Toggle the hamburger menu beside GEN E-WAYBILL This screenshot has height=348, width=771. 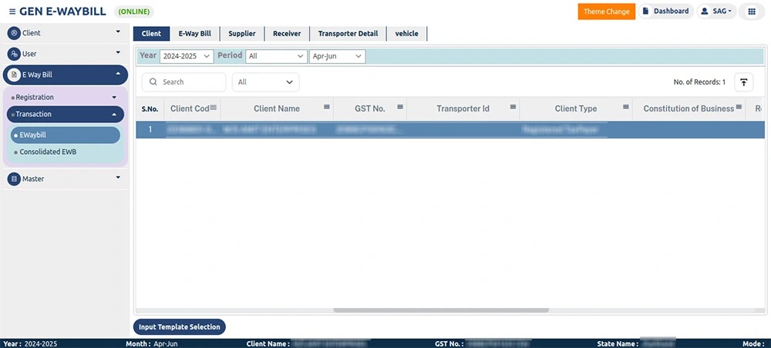click(12, 12)
